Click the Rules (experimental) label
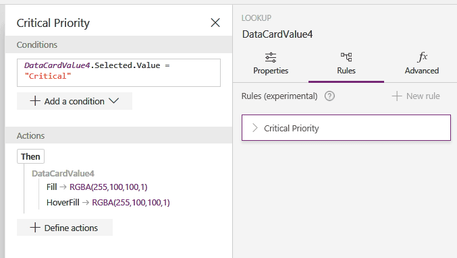Viewport: 457px width, 258px height. (279, 96)
